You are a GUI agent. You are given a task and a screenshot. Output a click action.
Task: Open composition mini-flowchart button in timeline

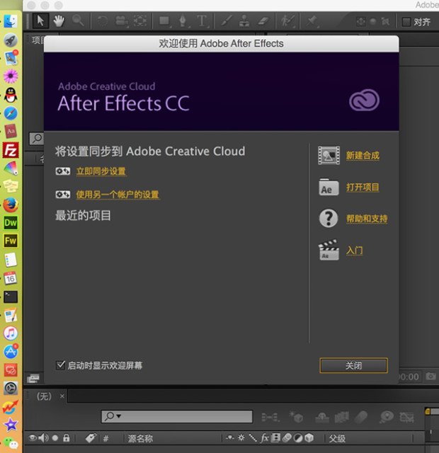pyautogui.click(x=270, y=417)
